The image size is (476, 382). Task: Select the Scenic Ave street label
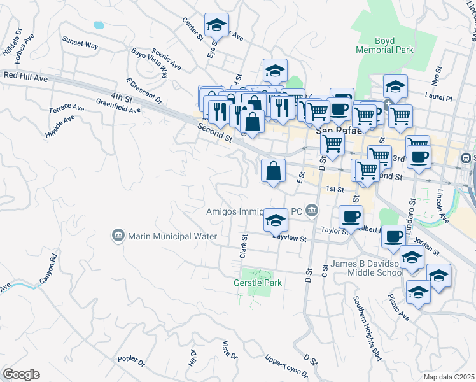tap(166, 59)
